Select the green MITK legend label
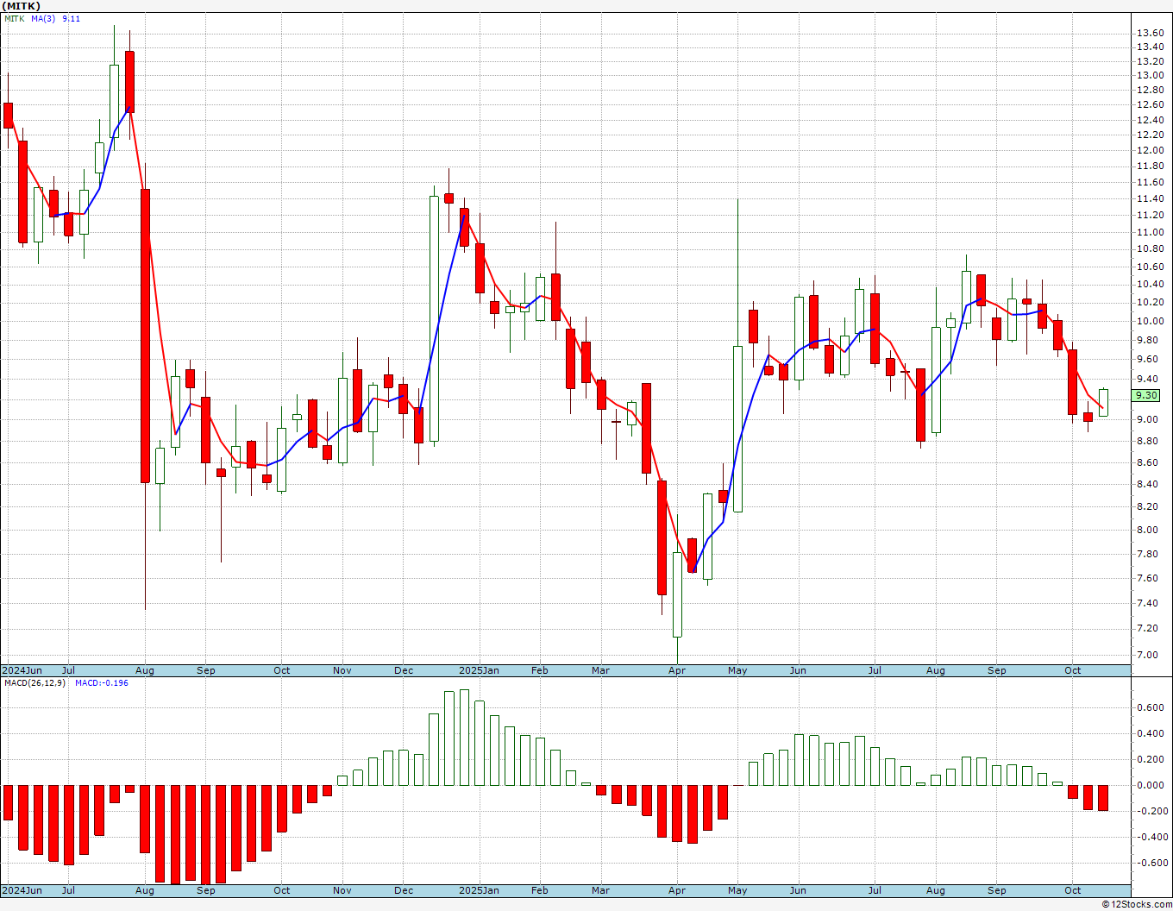Screen dimensions: 1173x911 point(15,18)
